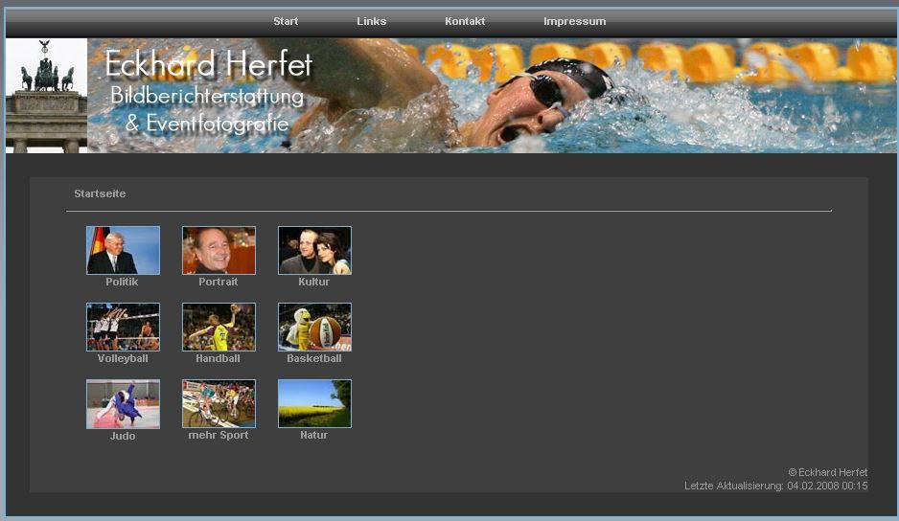Open the Kontakt page

(x=465, y=21)
